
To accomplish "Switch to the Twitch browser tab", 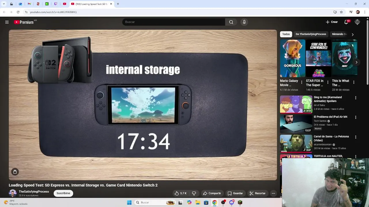I will [56, 4].
